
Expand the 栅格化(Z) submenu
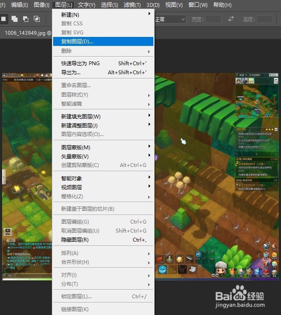(x=103, y=196)
